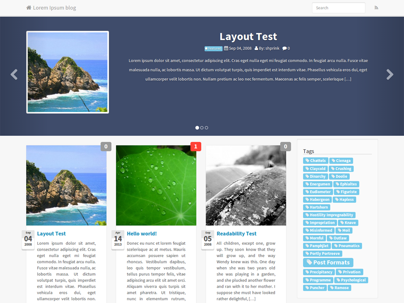Go to previous slide with left chevron
Image resolution: width=404 pixels, height=303 pixels.
[14, 74]
